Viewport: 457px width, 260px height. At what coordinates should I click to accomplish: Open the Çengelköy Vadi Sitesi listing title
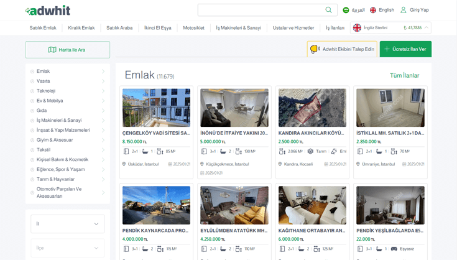tap(156, 133)
